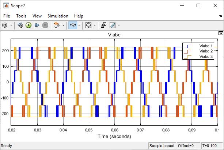Open the View menu

(x=37, y=16)
